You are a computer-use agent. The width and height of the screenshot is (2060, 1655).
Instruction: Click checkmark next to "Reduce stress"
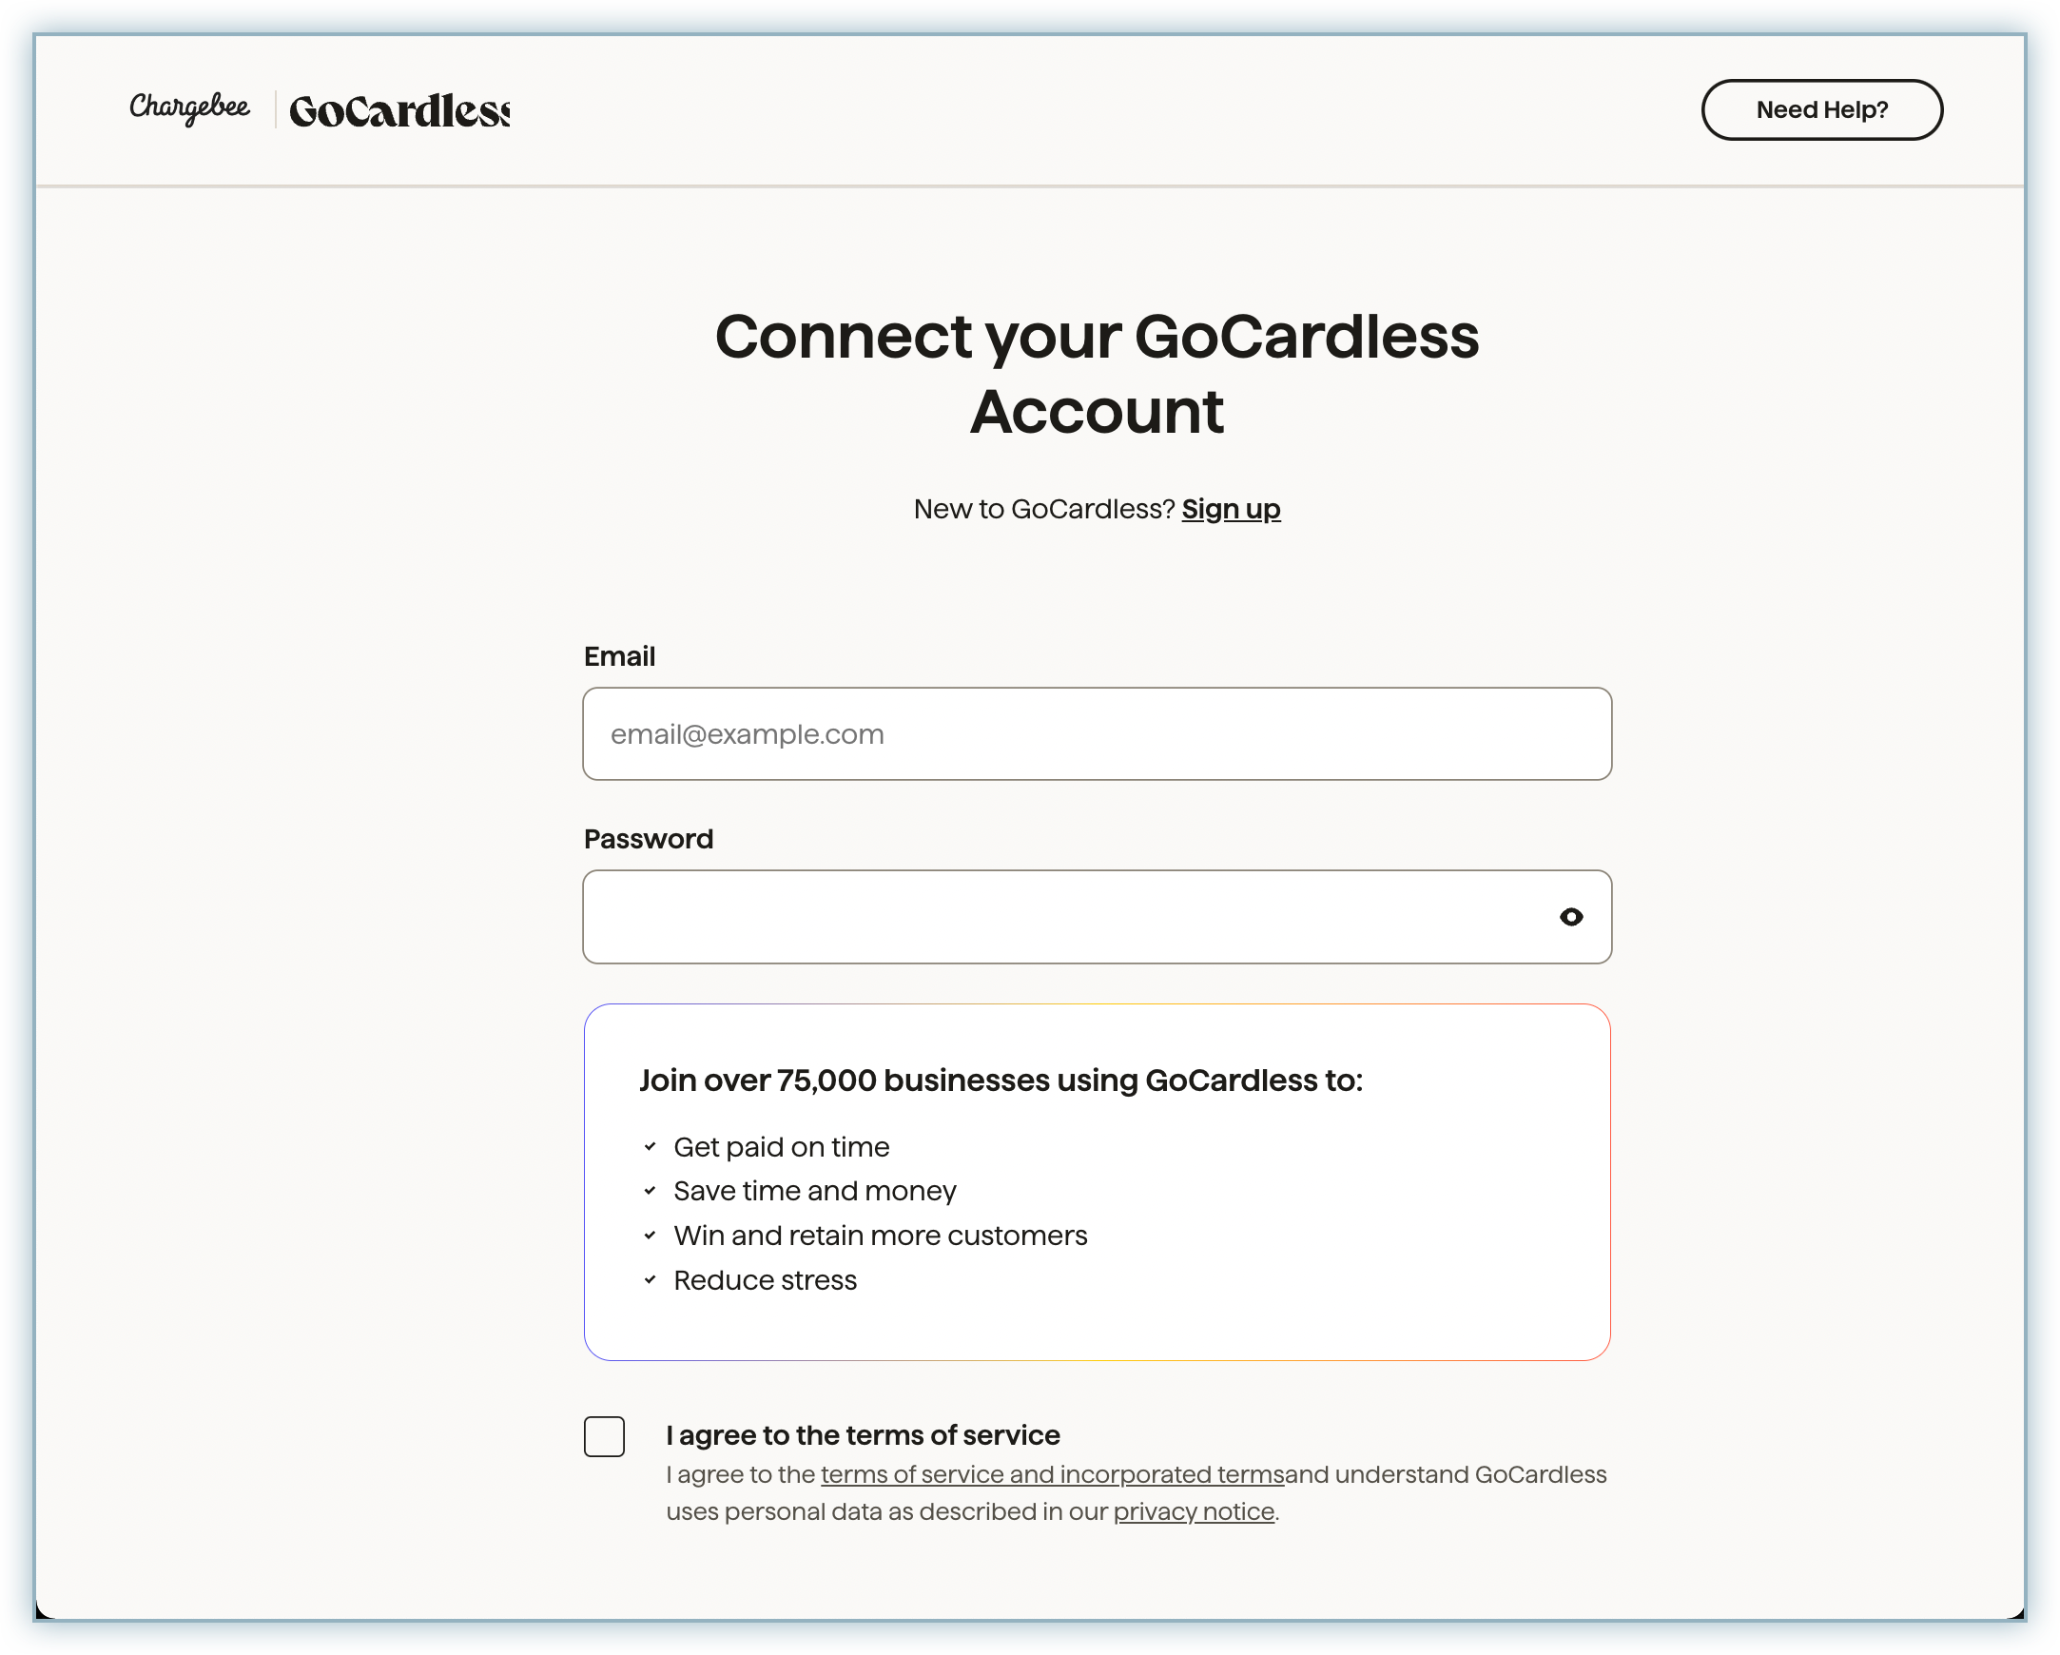coord(650,1279)
